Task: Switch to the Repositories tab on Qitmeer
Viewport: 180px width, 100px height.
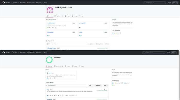Action: tap(58, 66)
